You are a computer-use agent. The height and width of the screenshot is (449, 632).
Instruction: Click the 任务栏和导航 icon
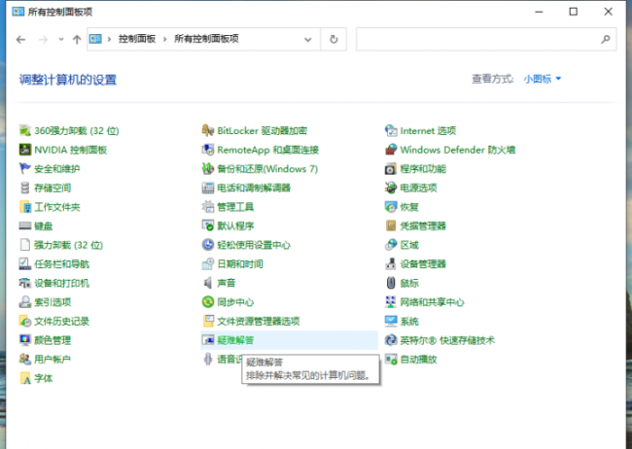click(25, 264)
